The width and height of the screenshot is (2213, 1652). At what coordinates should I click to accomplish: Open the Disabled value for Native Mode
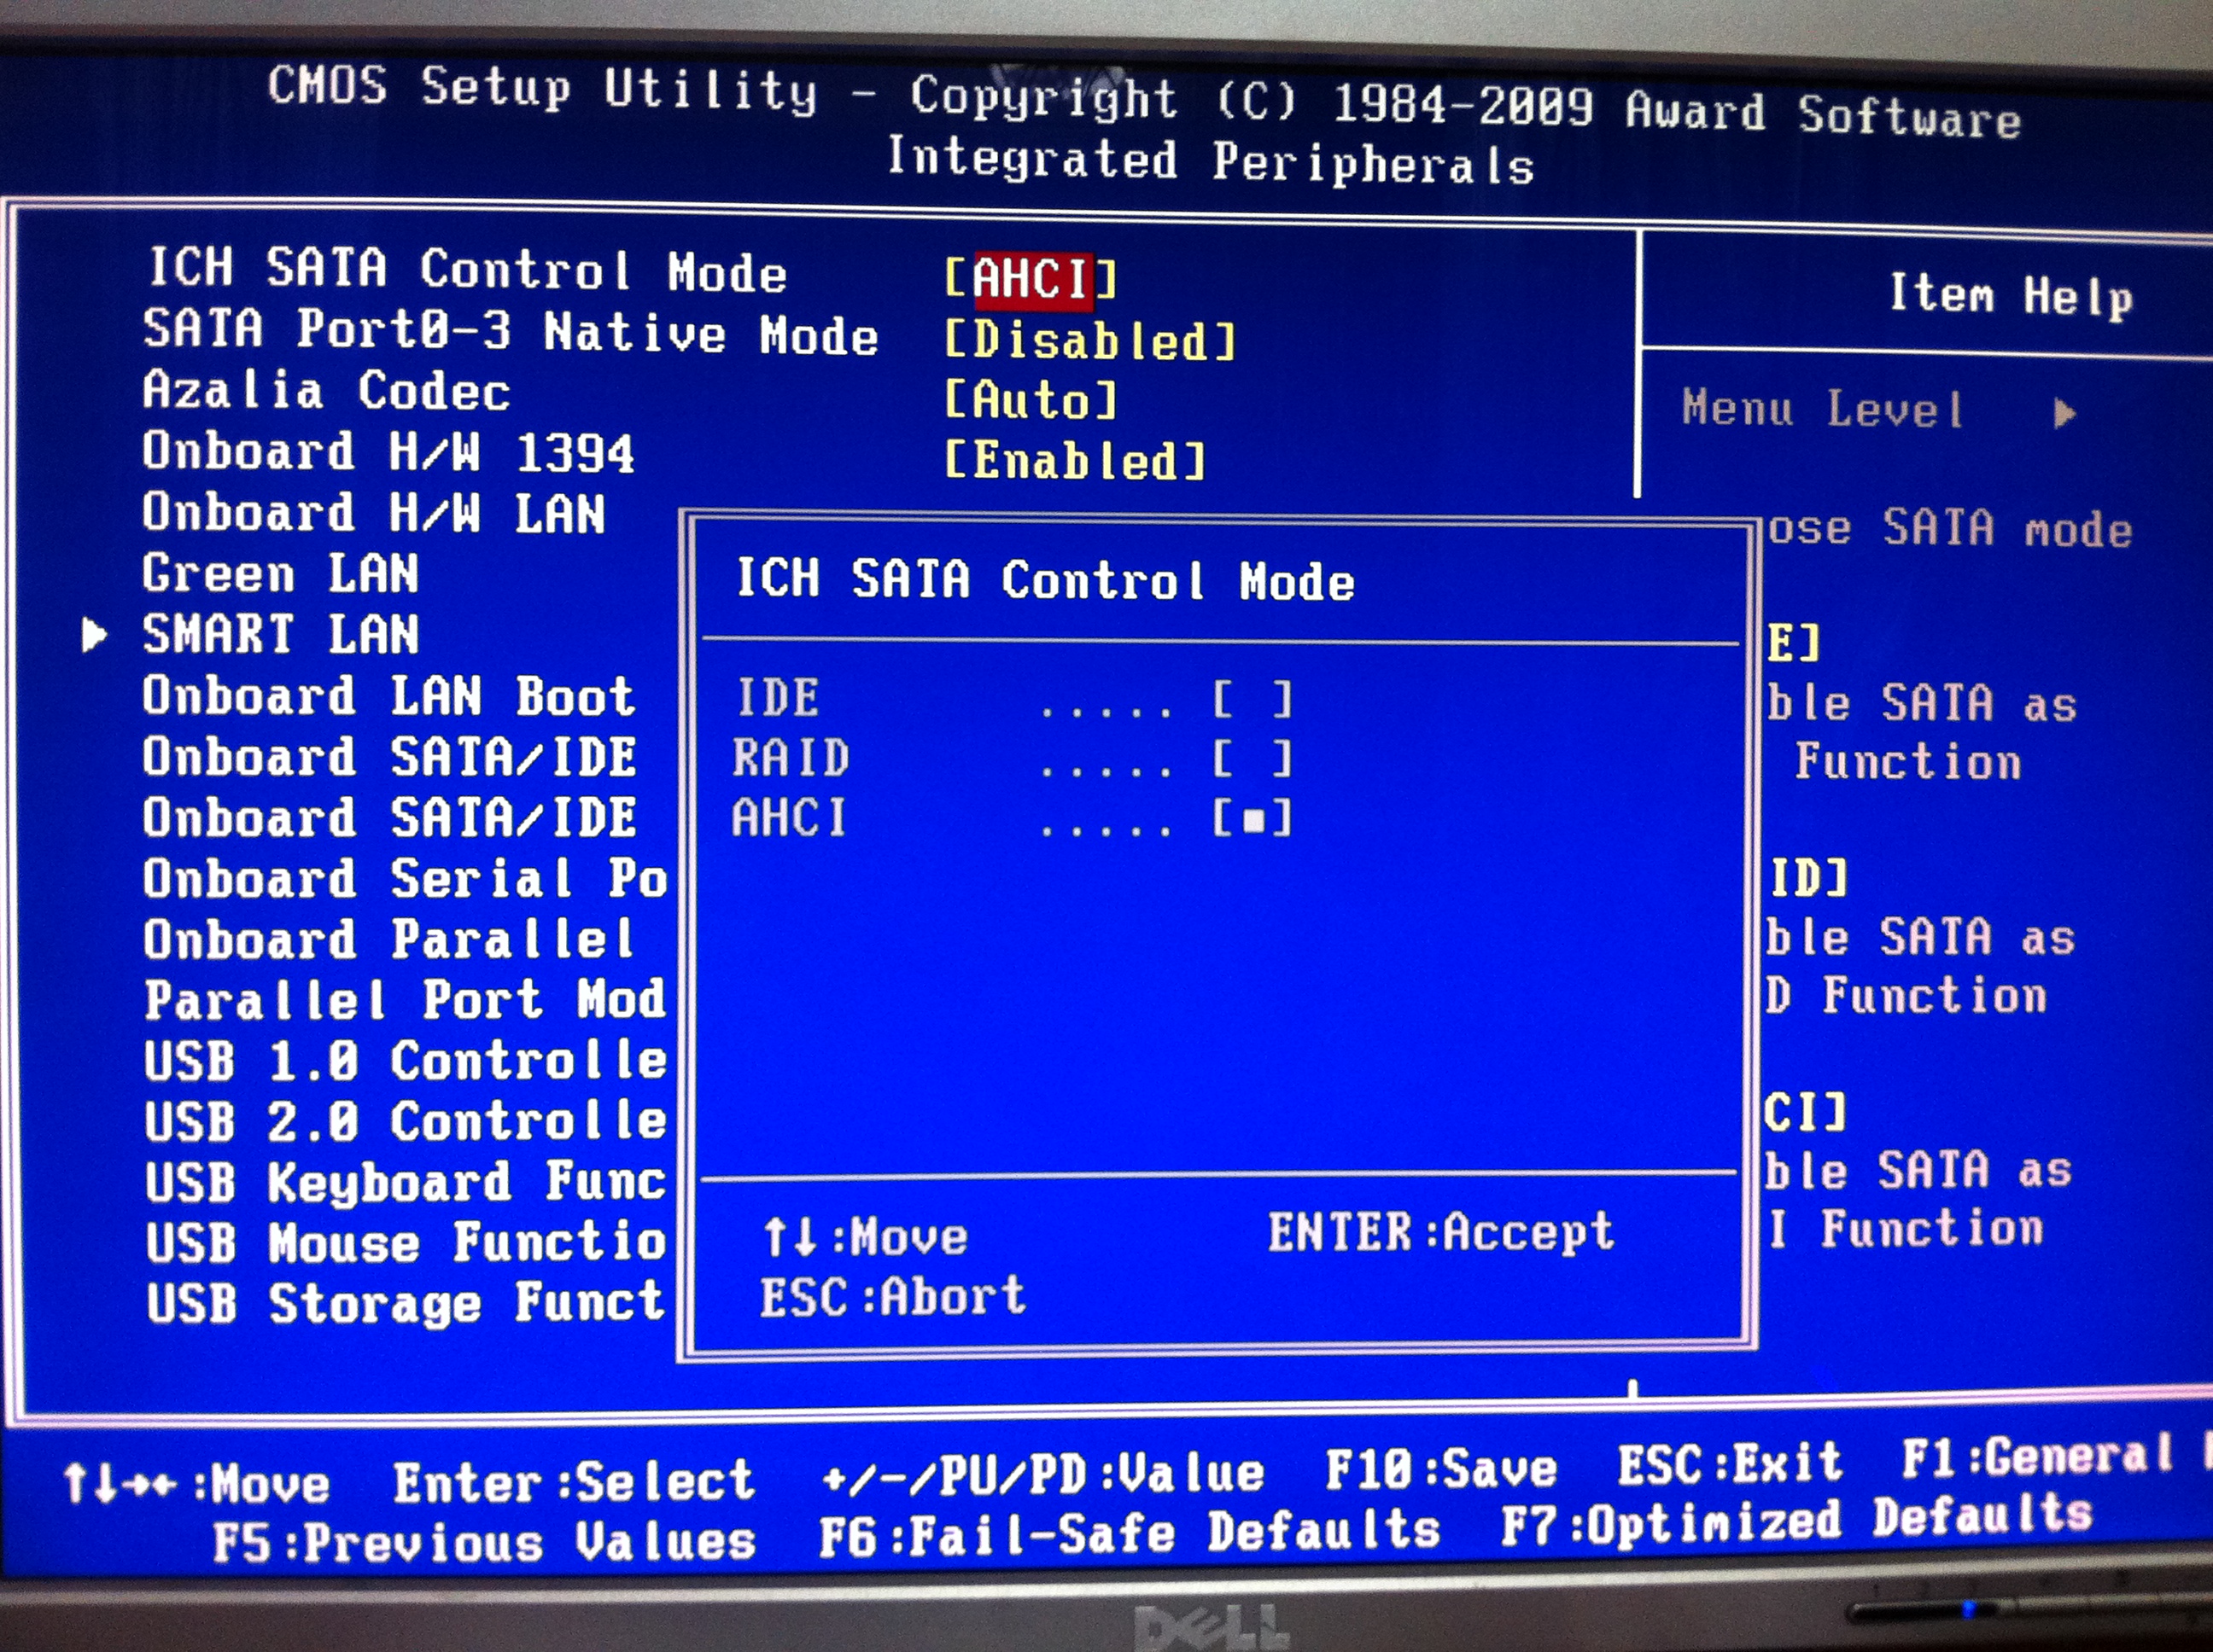point(1089,341)
